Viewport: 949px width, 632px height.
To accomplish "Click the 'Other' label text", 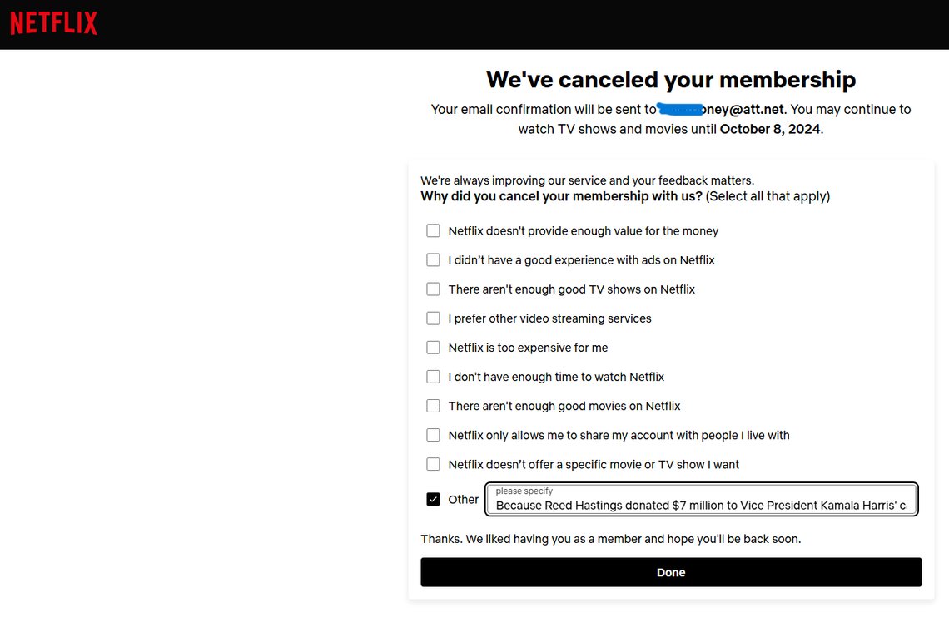I will [x=463, y=500].
